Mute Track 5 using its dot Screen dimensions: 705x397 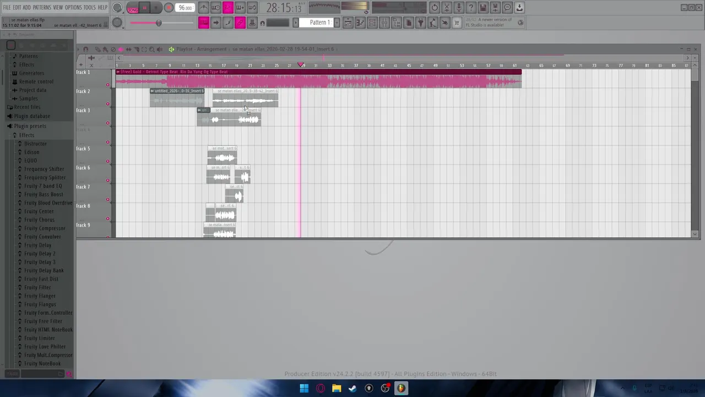pyautogui.click(x=108, y=162)
